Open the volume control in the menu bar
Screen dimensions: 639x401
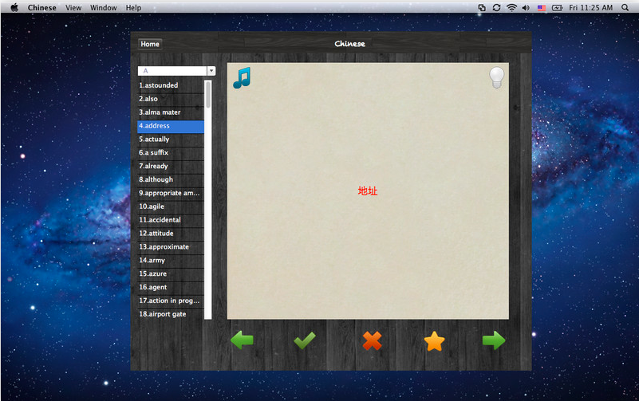tap(526, 7)
